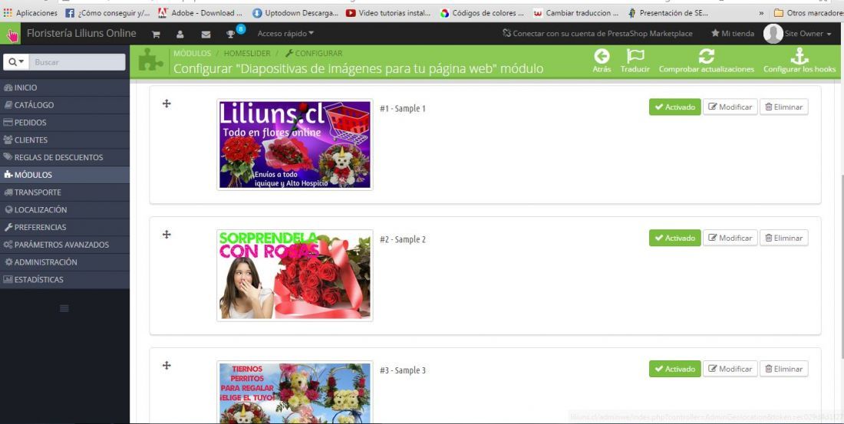Open CATÁLOGO menu
844x424 pixels.
64,105
